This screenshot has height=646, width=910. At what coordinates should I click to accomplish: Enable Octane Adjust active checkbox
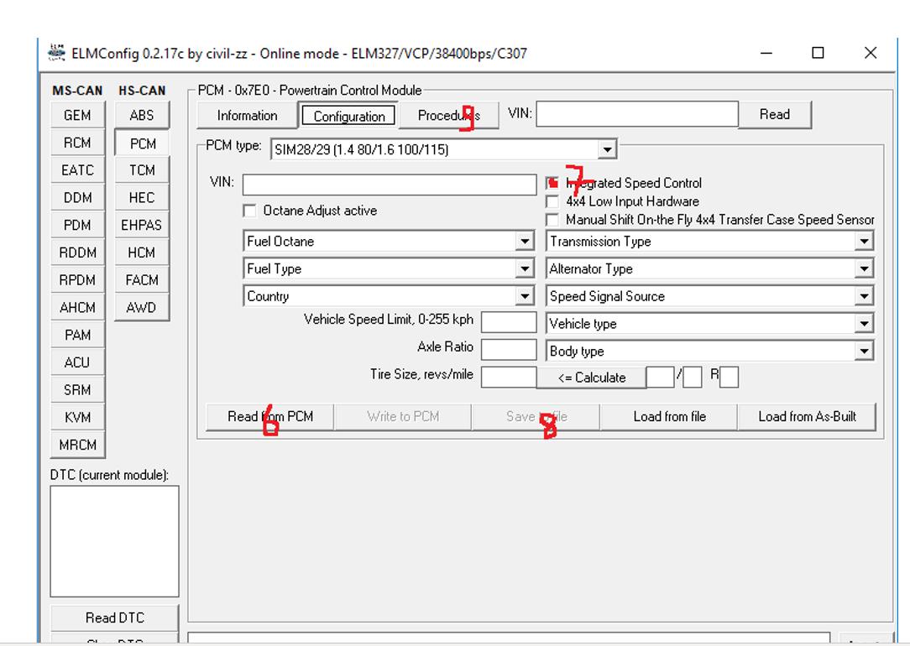tap(249, 211)
